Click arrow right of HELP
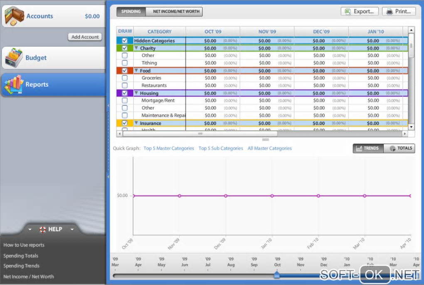Viewport: 424px width, 285px height. pos(72,230)
